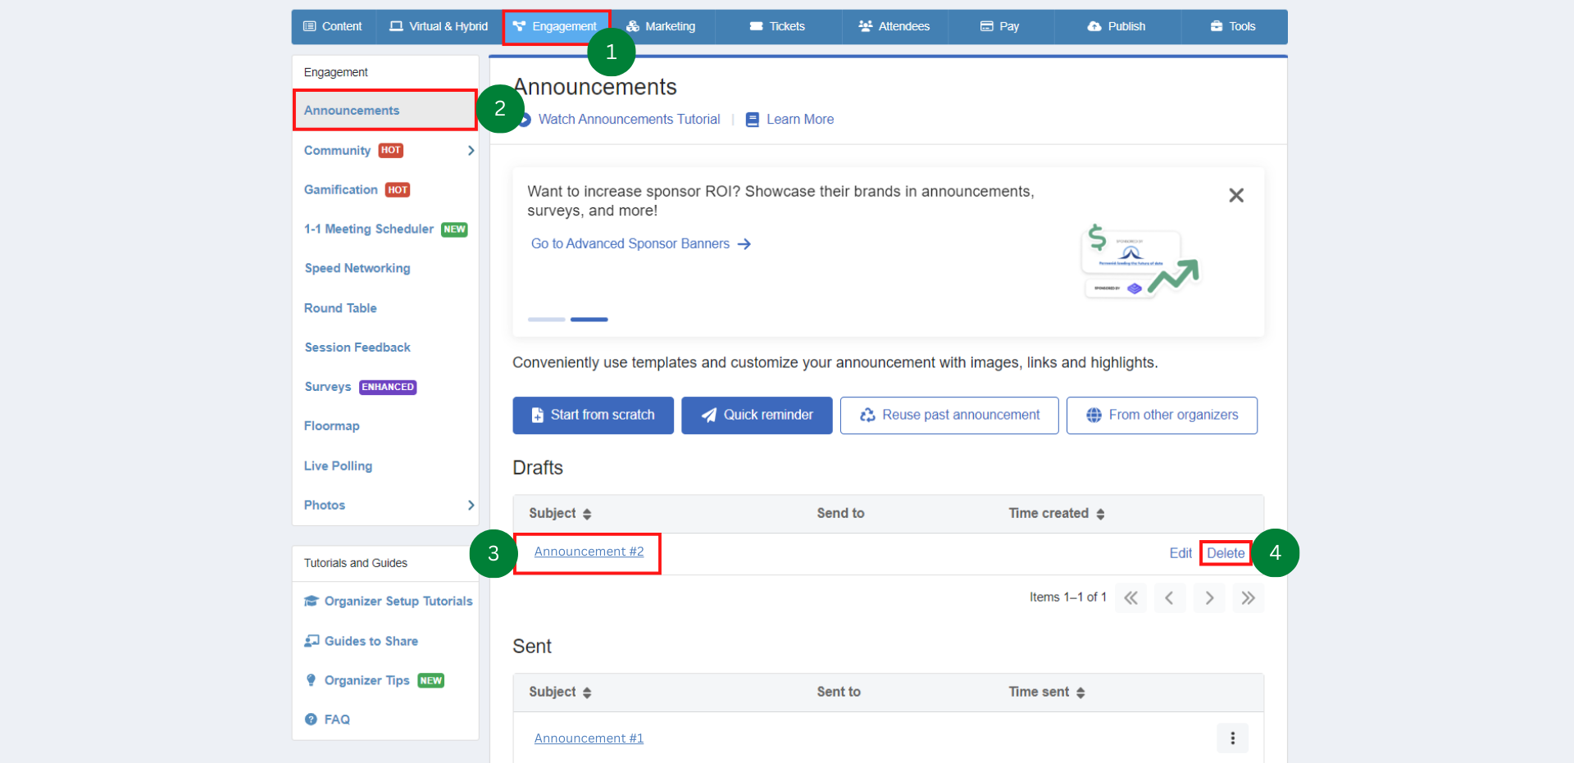1574x763 pixels.
Task: Open Gamification sidebar item
Action: tap(341, 190)
